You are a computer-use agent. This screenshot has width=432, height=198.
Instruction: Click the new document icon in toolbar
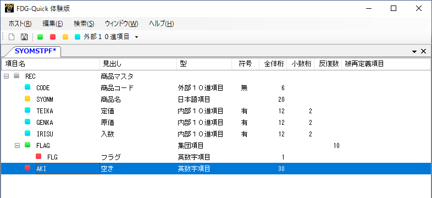click(x=12, y=37)
